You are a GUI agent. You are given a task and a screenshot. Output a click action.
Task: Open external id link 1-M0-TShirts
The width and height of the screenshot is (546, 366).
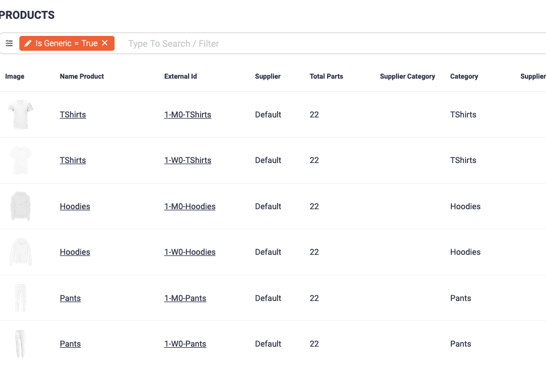pyautogui.click(x=188, y=115)
